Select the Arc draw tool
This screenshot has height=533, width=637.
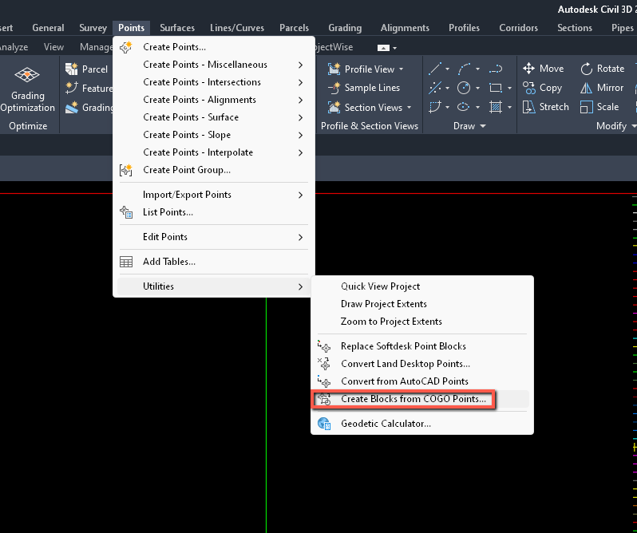pyautogui.click(x=464, y=69)
